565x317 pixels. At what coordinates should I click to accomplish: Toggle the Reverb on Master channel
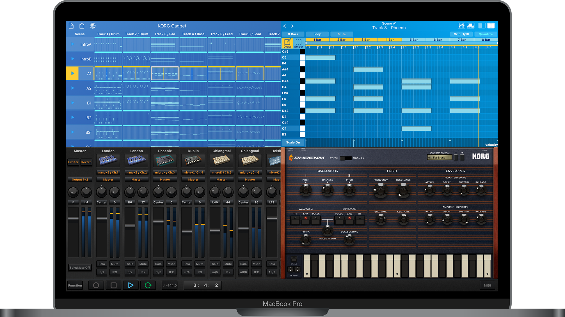[x=86, y=162]
